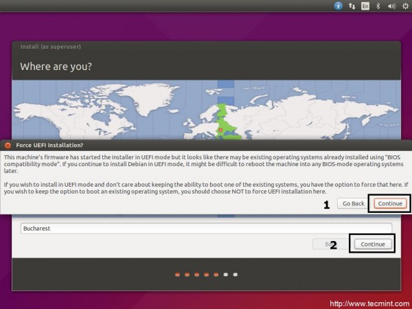Click the 'Install (as superuser)' window title

coord(50,47)
